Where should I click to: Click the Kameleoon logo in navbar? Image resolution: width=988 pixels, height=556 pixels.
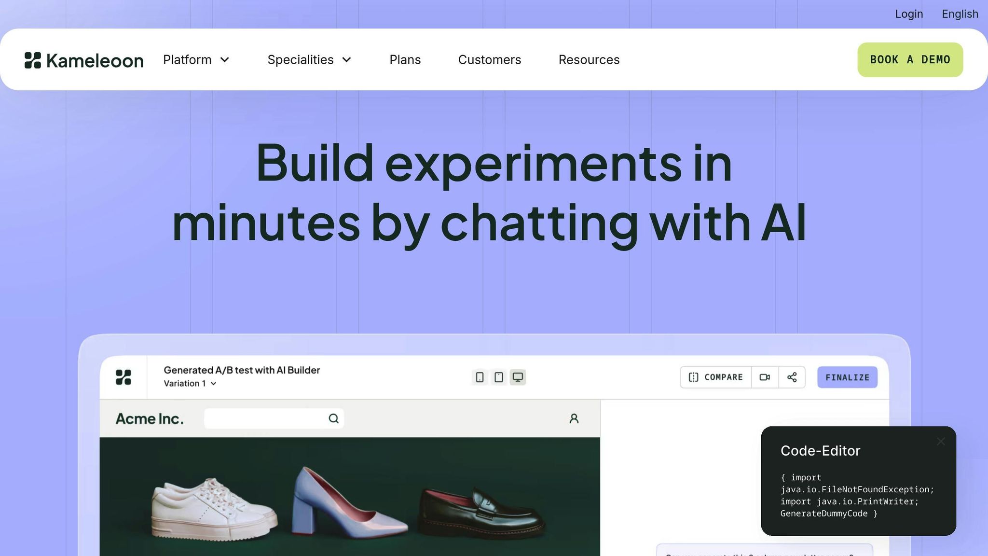coord(84,60)
